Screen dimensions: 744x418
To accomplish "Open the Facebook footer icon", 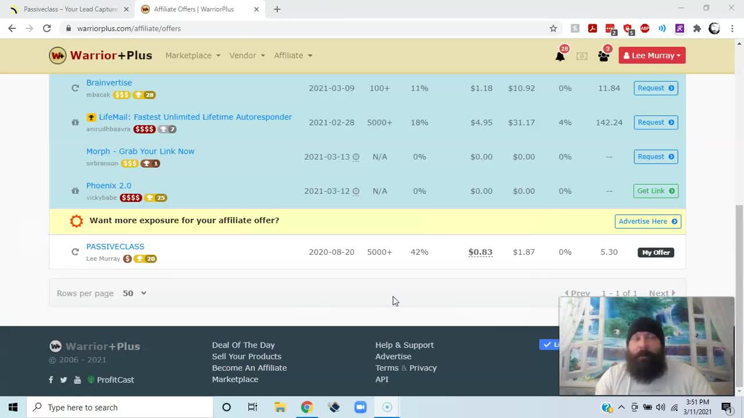I will point(51,380).
